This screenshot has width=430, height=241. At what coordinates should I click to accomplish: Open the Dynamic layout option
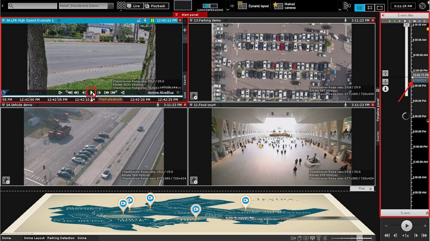[253, 6]
